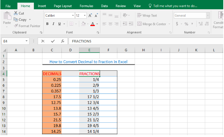Open the Name Box dropdown arrow
This screenshot has width=224, height=137.
coord(26,41)
